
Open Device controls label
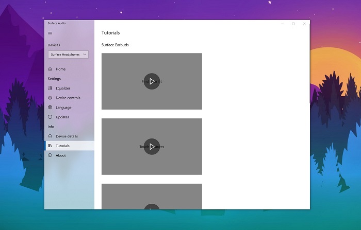click(68, 98)
